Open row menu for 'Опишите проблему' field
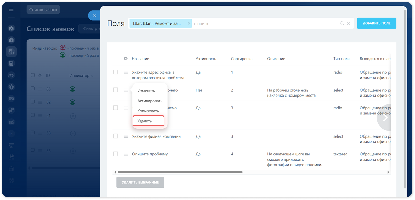Viewport: 415px width, 200px height. point(126,154)
